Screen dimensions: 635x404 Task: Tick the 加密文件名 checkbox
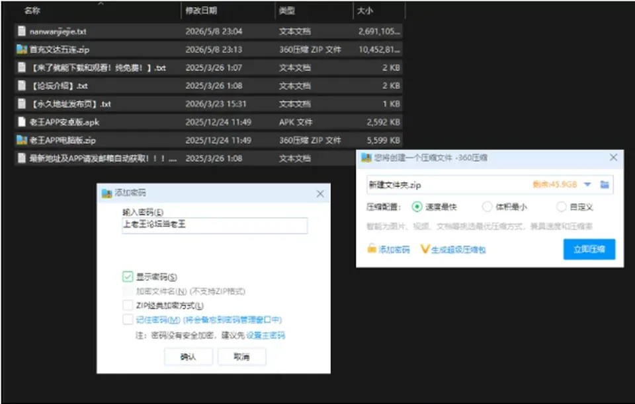128,291
